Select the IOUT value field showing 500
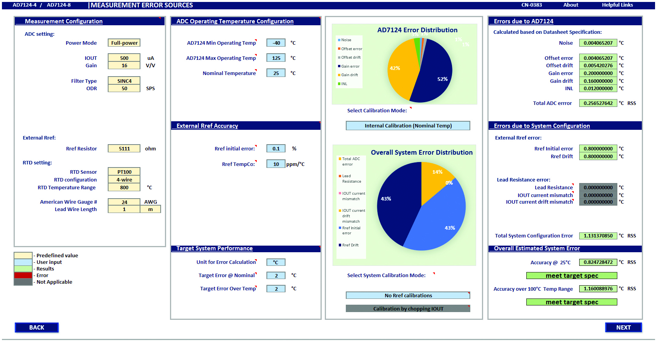 [x=124, y=58]
